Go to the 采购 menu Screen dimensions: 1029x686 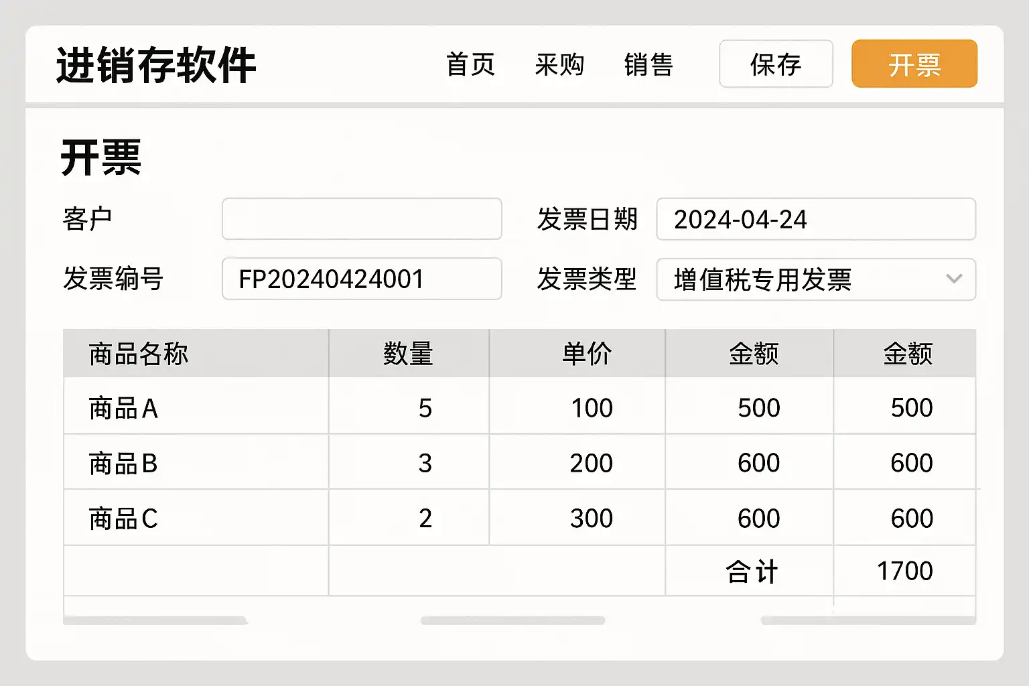tap(559, 65)
